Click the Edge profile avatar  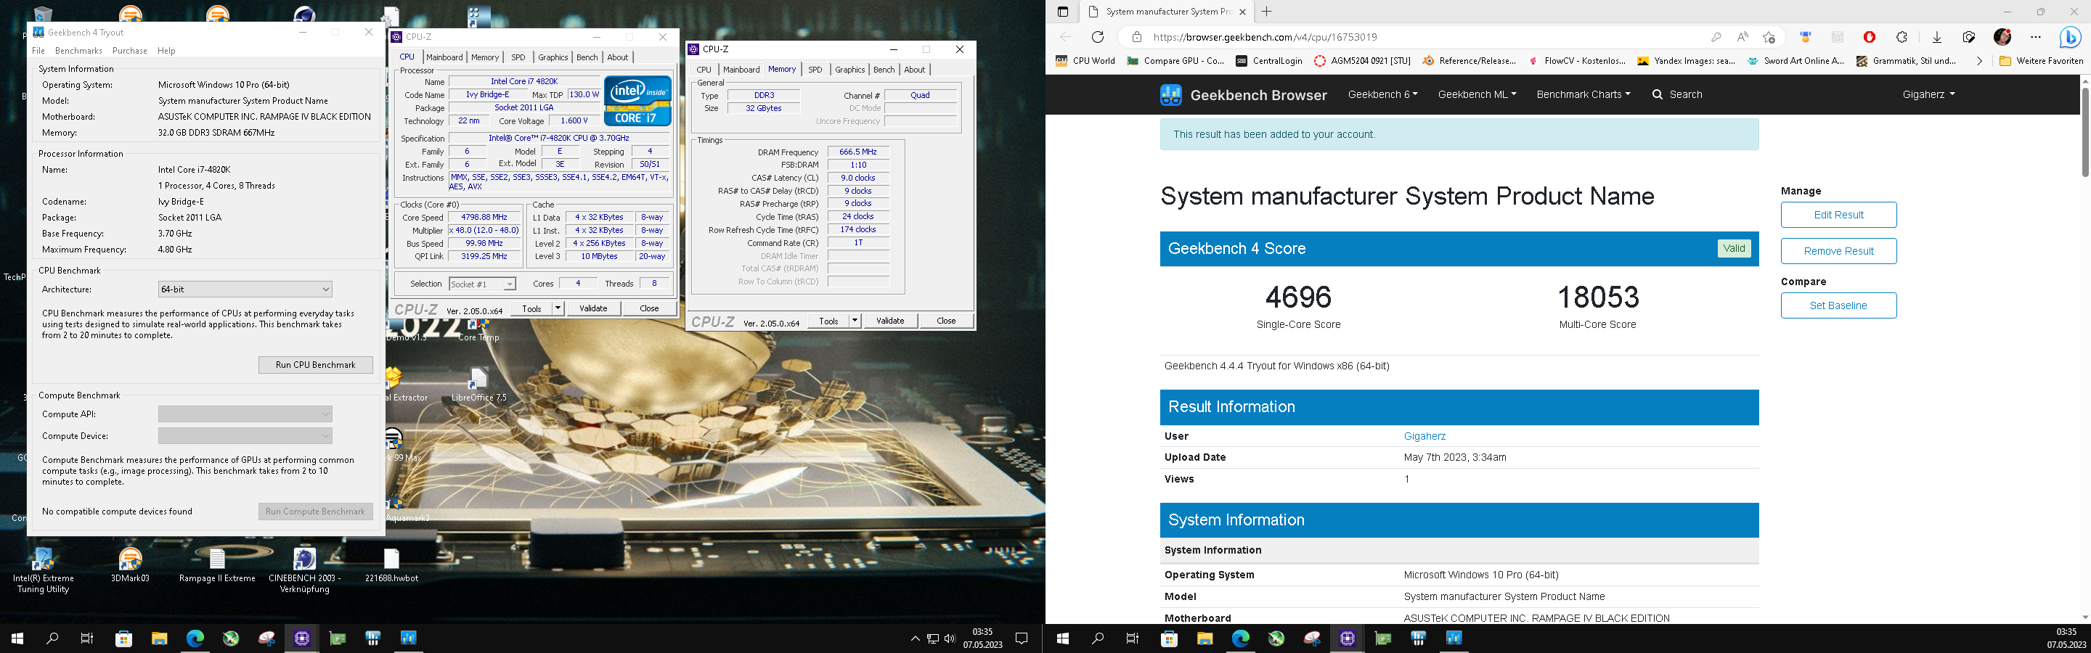(2002, 36)
